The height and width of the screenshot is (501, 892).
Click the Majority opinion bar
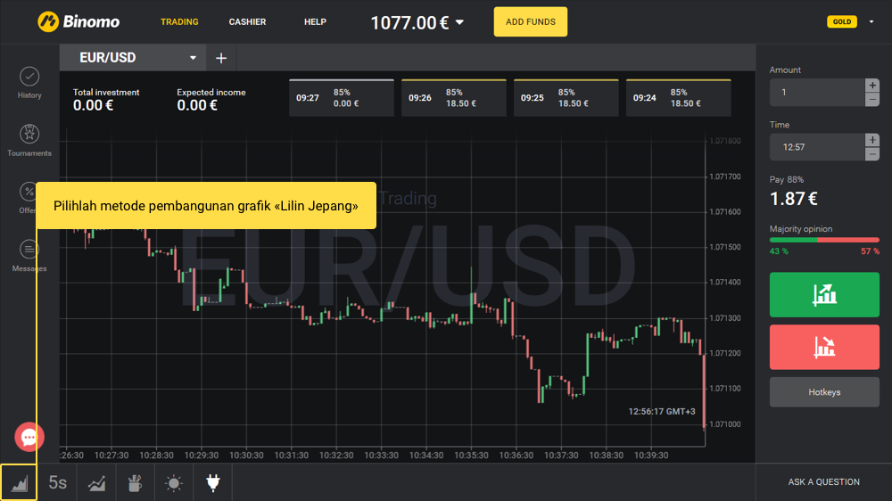tap(824, 240)
